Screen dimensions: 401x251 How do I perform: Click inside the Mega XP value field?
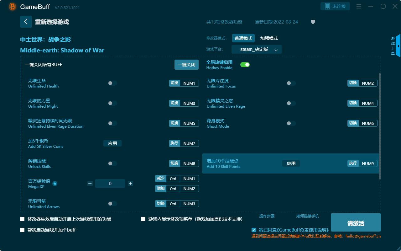[x=110, y=183]
